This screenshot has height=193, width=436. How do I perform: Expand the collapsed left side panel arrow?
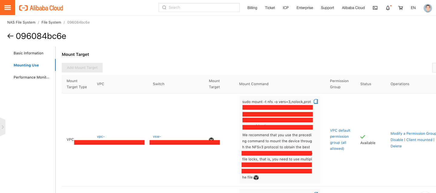pos(3,127)
